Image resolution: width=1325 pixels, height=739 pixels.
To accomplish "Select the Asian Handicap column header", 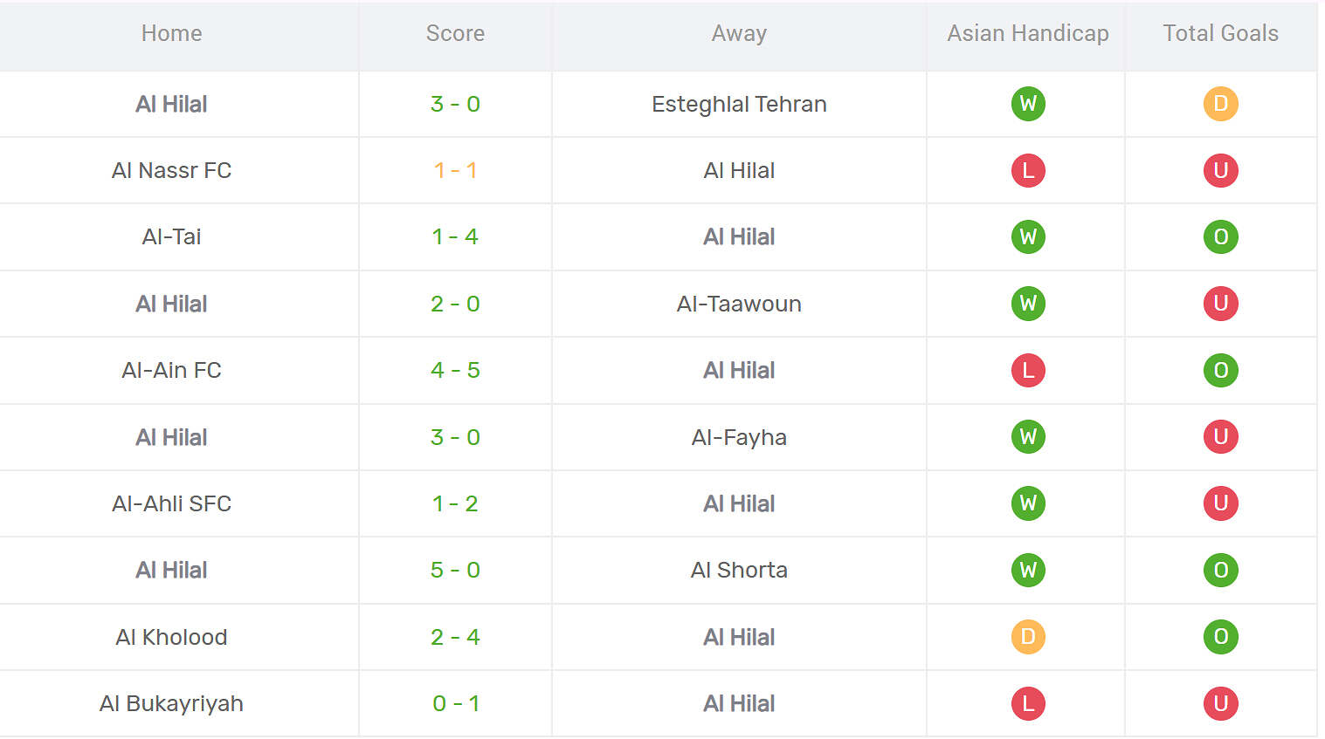I will (1028, 33).
